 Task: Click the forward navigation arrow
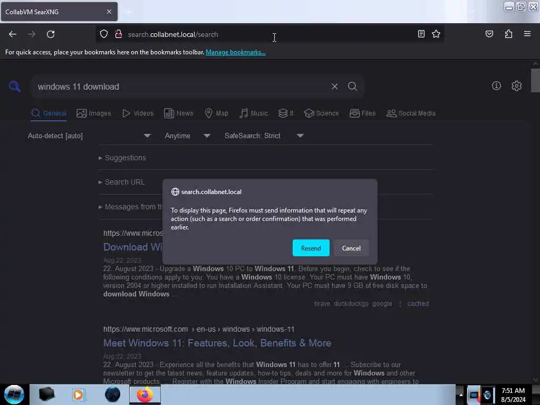click(x=31, y=34)
